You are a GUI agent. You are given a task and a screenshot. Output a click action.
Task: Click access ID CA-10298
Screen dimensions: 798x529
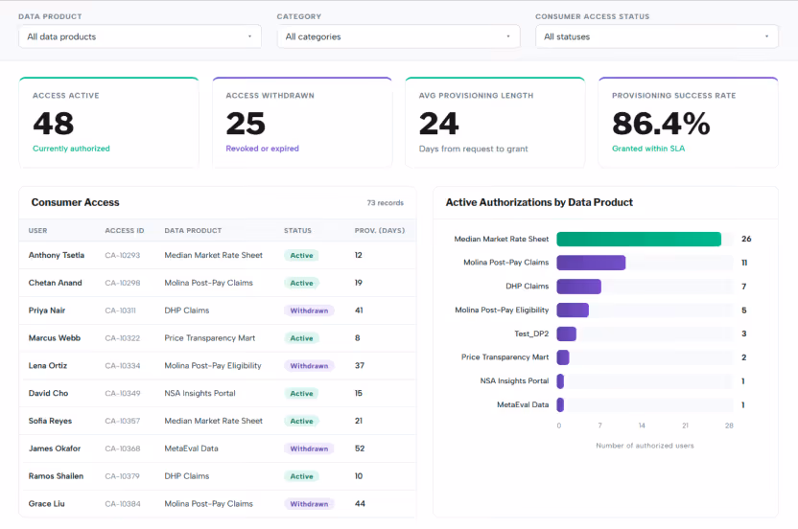[122, 283]
